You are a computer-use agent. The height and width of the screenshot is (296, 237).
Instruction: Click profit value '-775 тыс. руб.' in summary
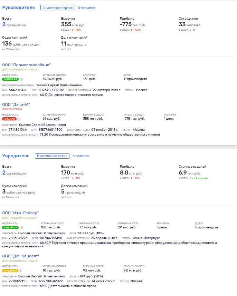[133, 24]
